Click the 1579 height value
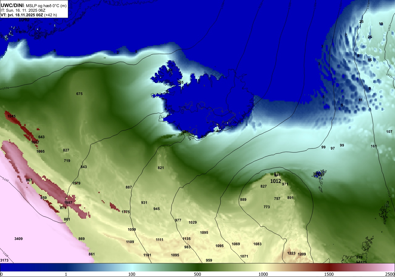Screen dimensions: 395x277 [x=76, y=183]
